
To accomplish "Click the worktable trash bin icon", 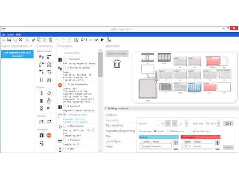I will tap(117, 64).
